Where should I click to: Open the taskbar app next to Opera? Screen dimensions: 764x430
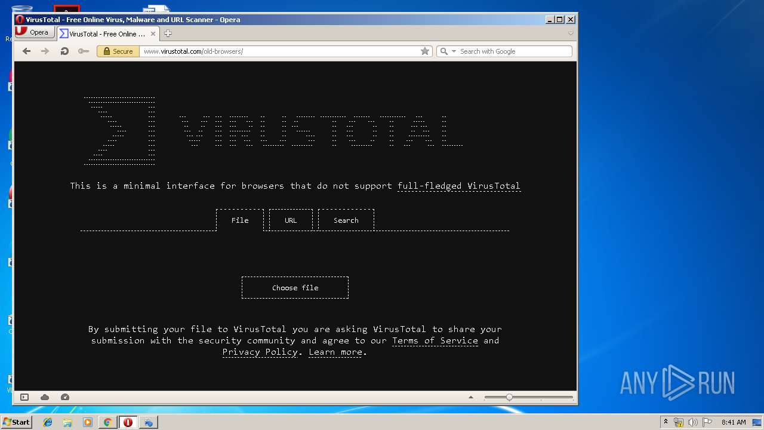(149, 422)
